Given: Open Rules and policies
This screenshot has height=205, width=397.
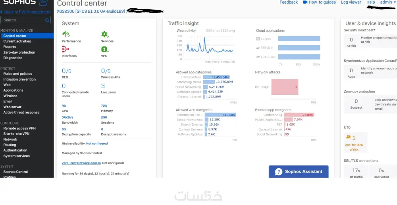Looking at the screenshot, I should click(18, 74).
